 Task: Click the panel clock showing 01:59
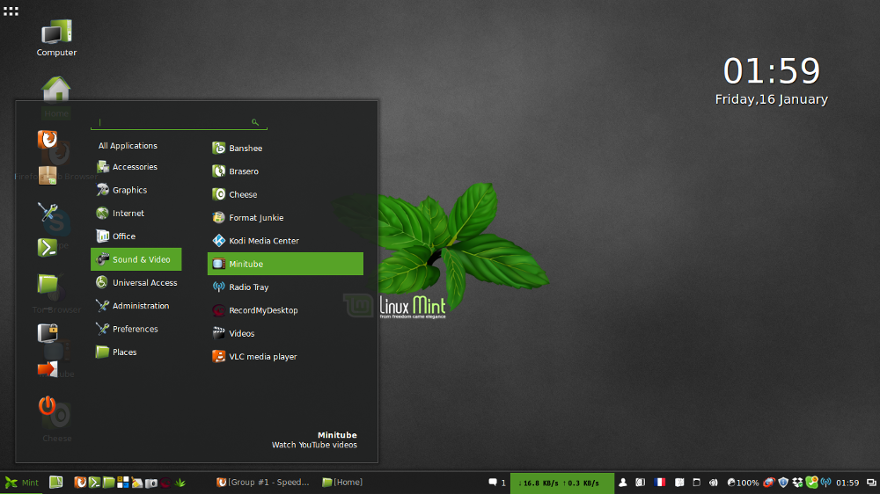(x=847, y=483)
